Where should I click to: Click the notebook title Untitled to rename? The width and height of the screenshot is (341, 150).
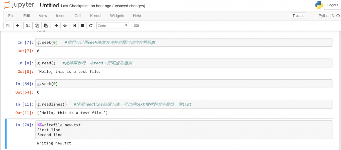[x=49, y=6]
